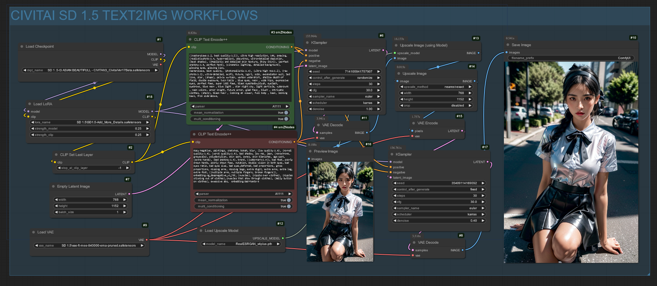The height and width of the screenshot is (286, 657).
Task: Click the Load Upscale Model node's collapse dot
Action: click(x=201, y=231)
